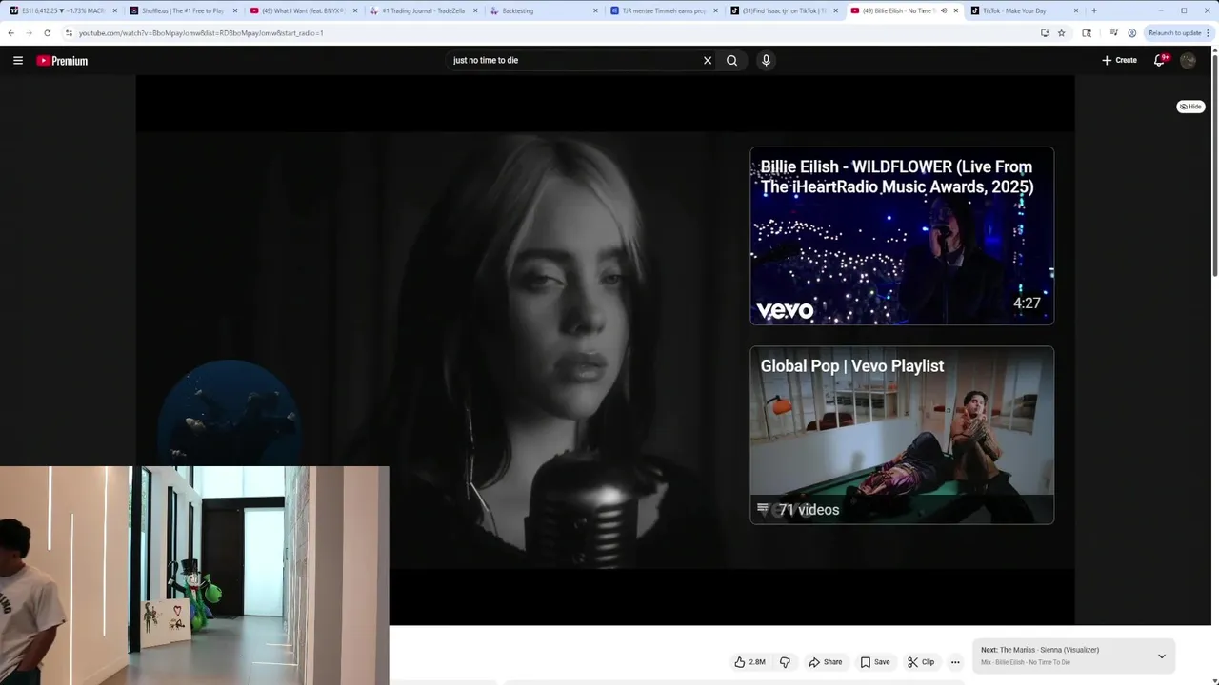Open Billie Eilish WILDFLOWER live video card
This screenshot has width=1219, height=685.
[x=902, y=236]
